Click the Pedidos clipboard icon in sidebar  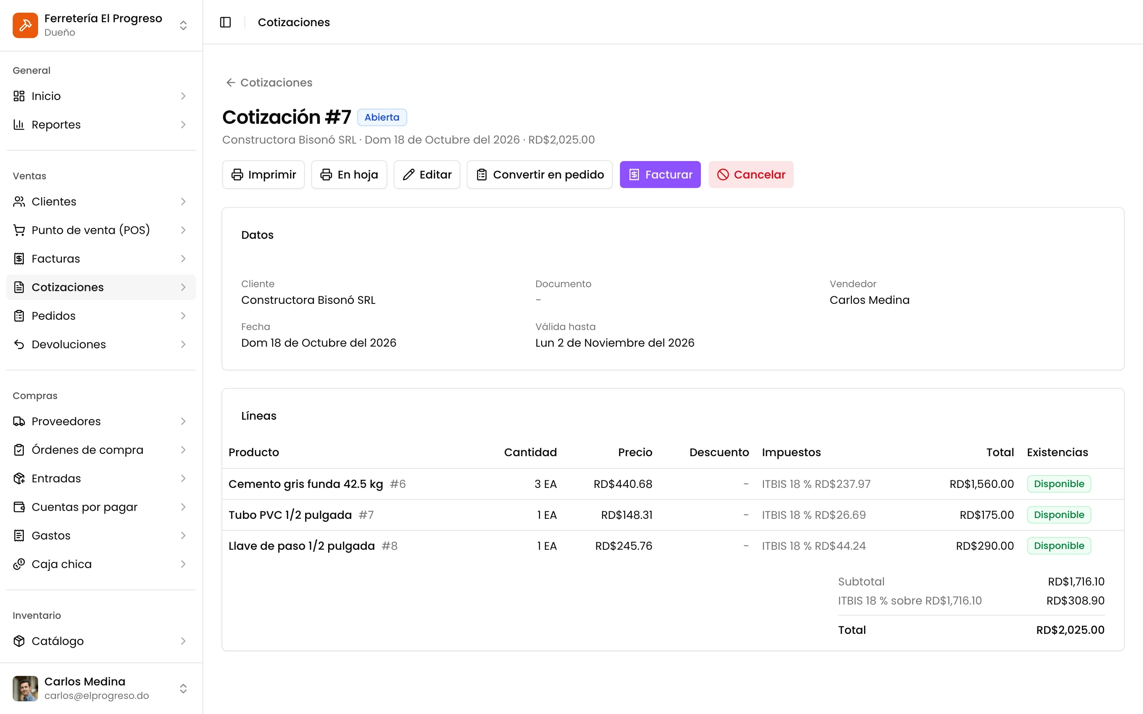19,316
